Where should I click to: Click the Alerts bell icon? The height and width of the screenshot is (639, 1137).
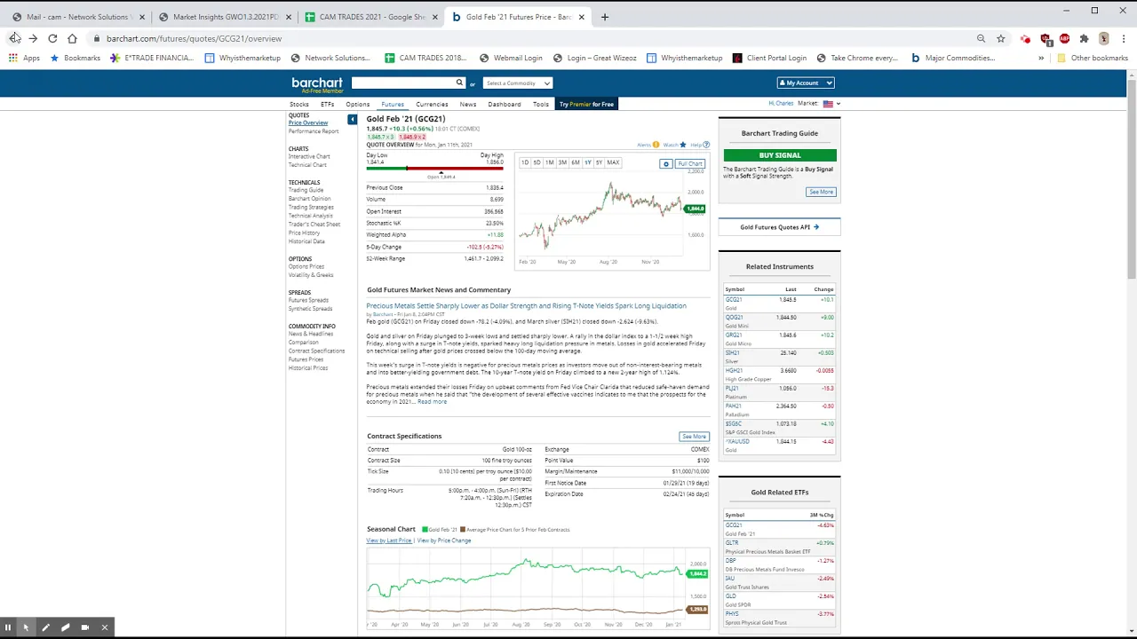656,145
